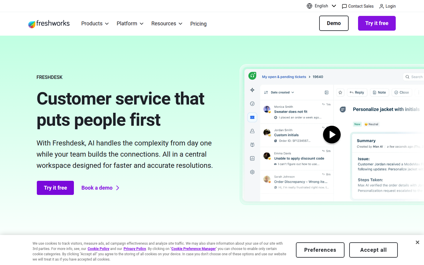
Task: Click the search magnifier in the ticket view
Action: (x=408, y=77)
